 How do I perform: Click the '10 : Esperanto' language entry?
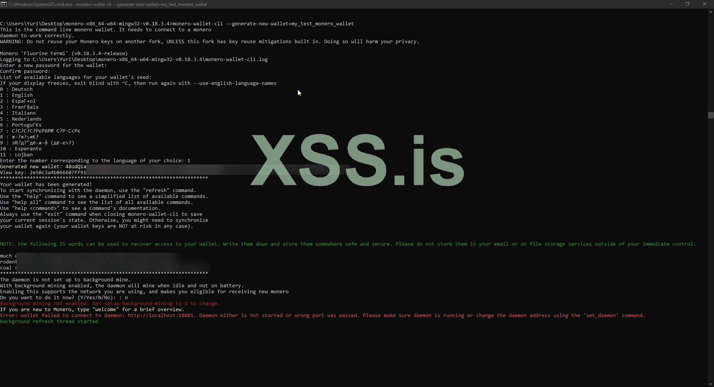21,149
